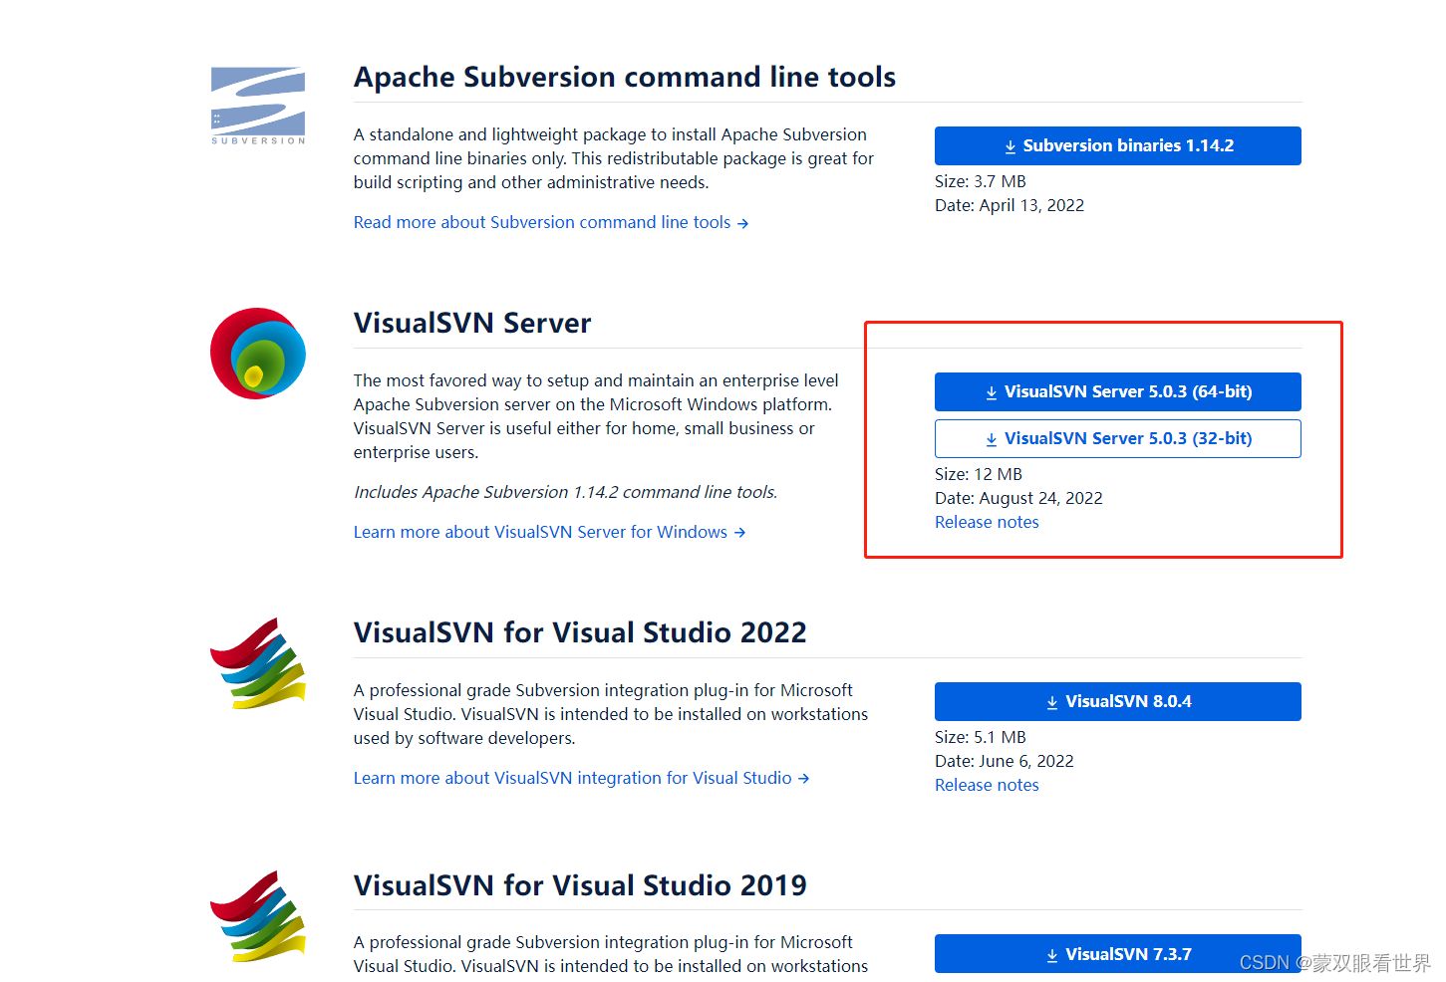
Task: Click the VisualSVN Server round logo
Action: pos(258,354)
